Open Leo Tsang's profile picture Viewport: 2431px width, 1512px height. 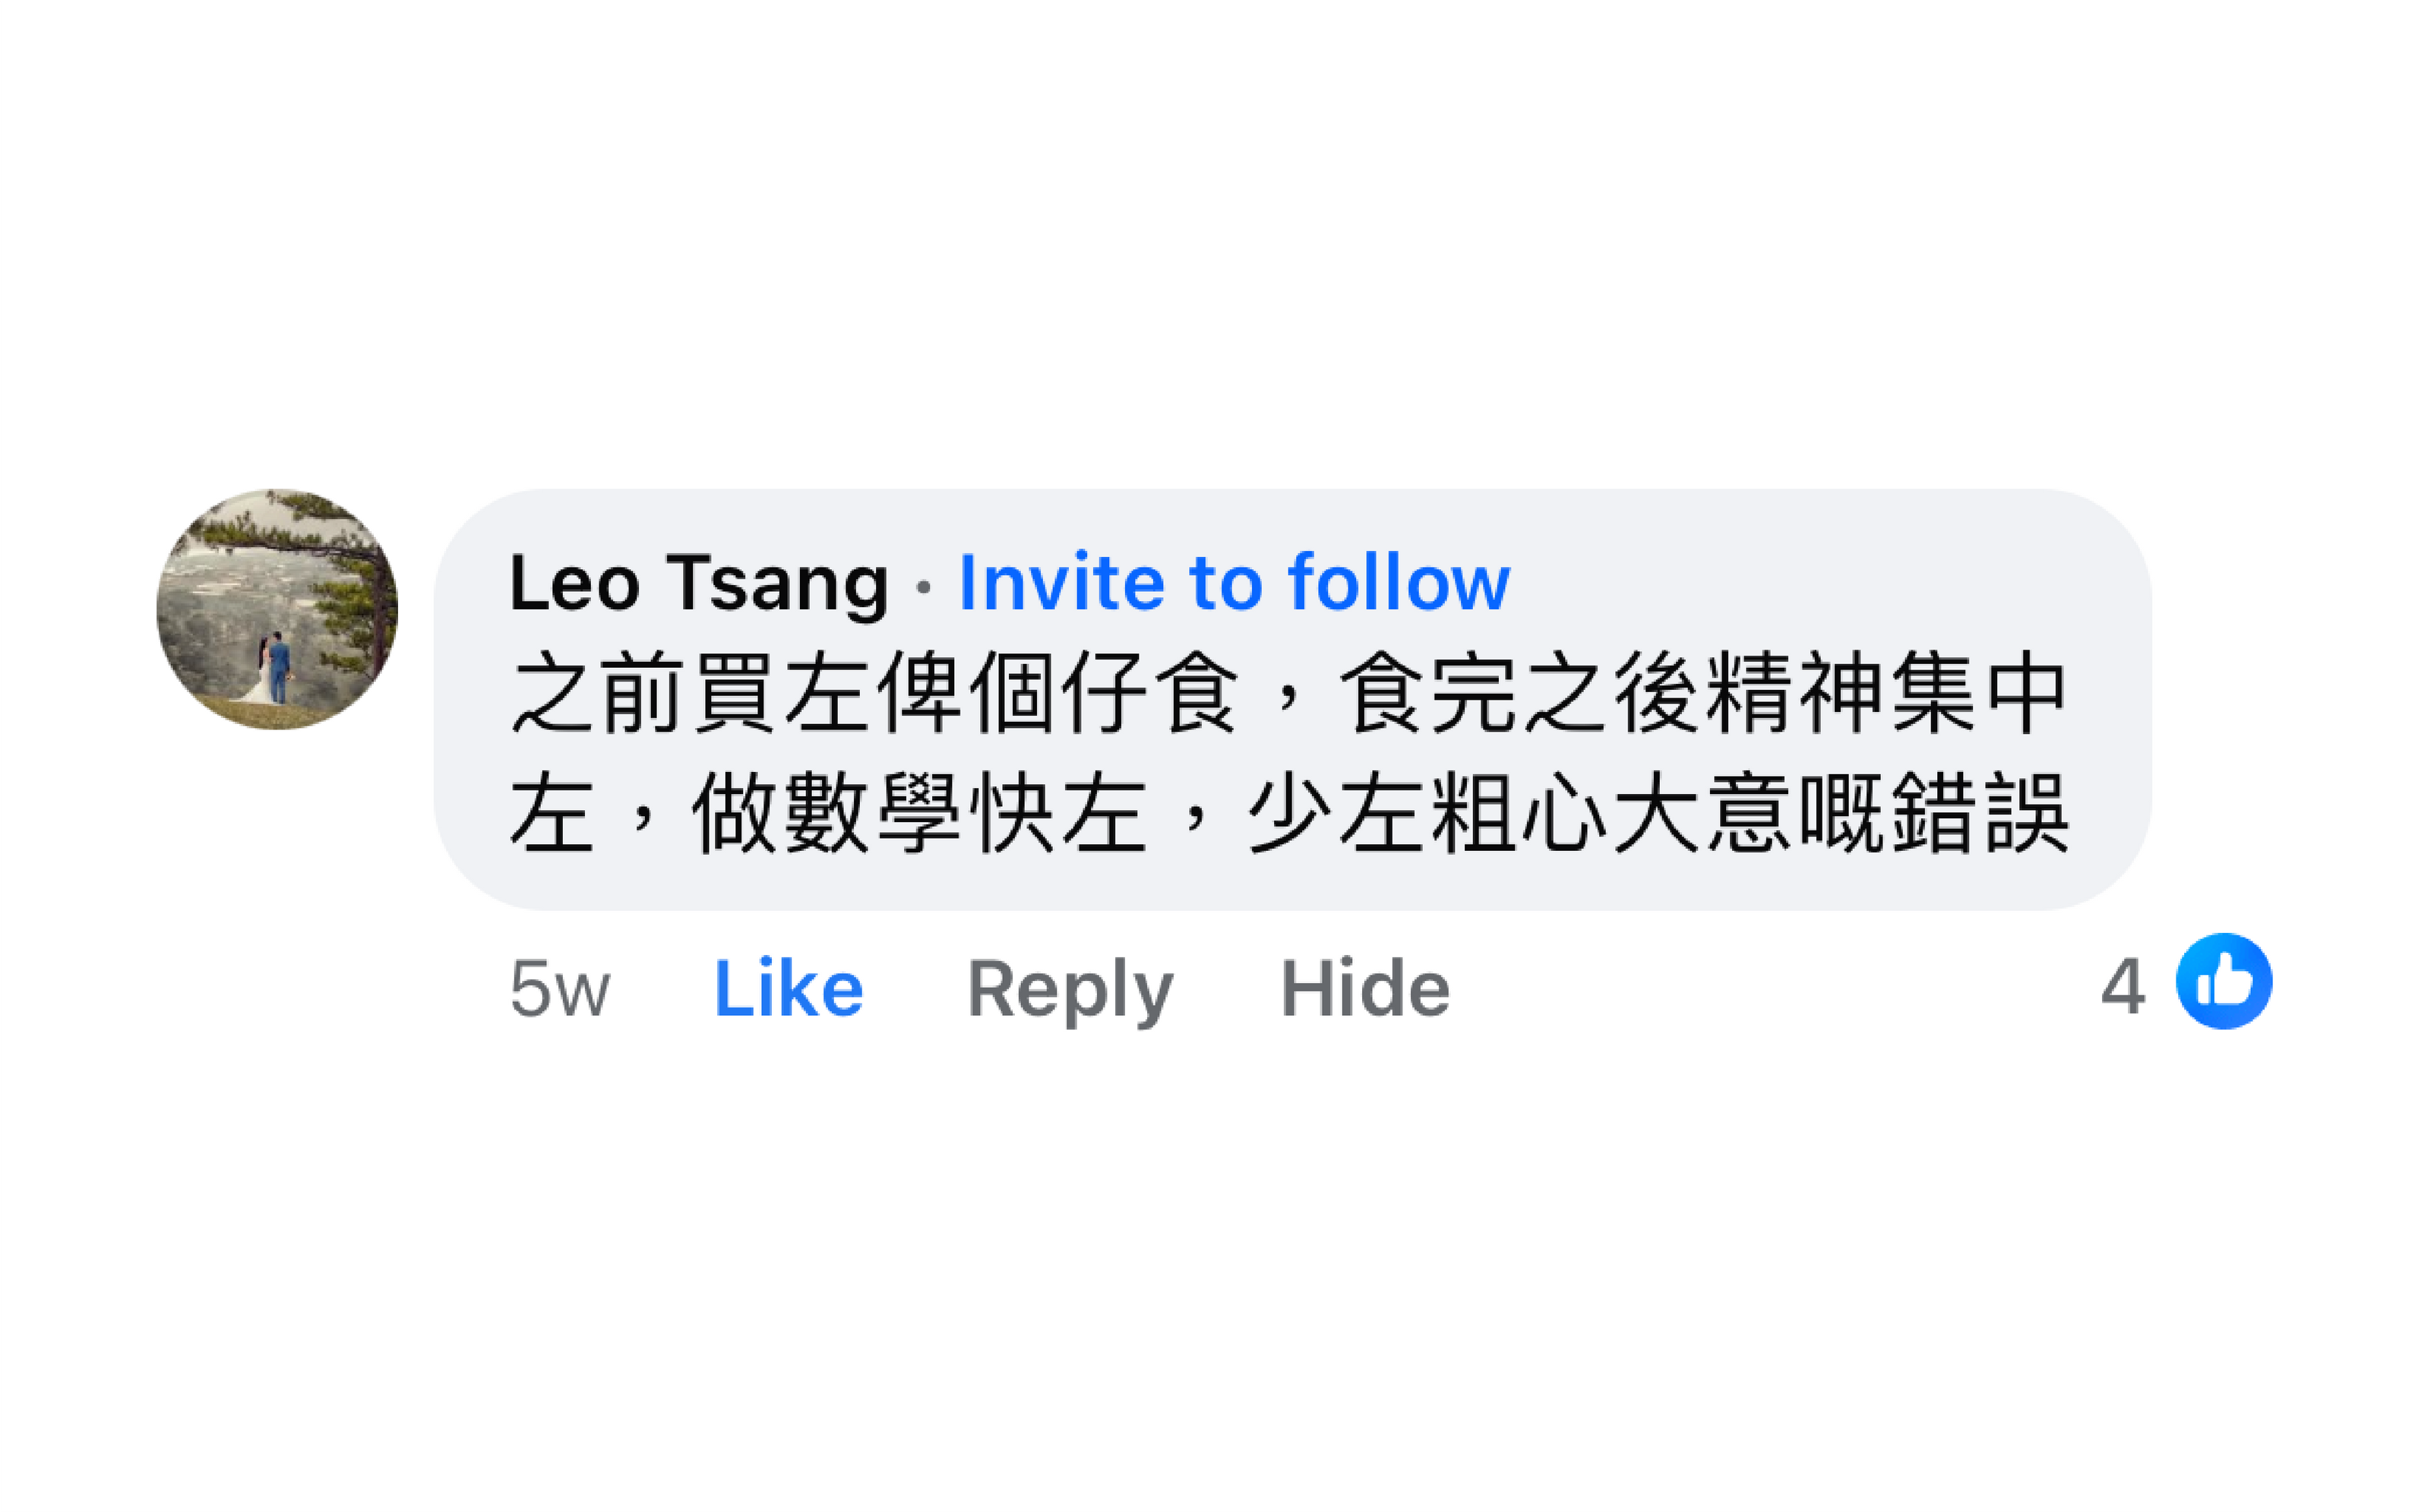277,609
